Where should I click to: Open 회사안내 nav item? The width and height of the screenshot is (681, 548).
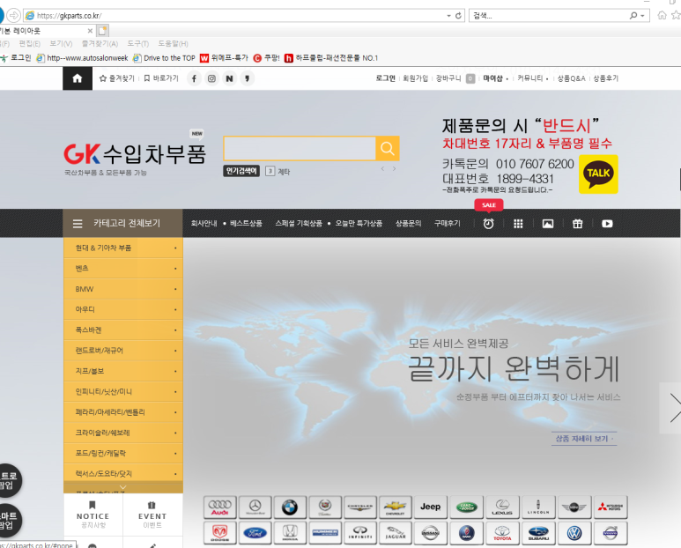204,223
